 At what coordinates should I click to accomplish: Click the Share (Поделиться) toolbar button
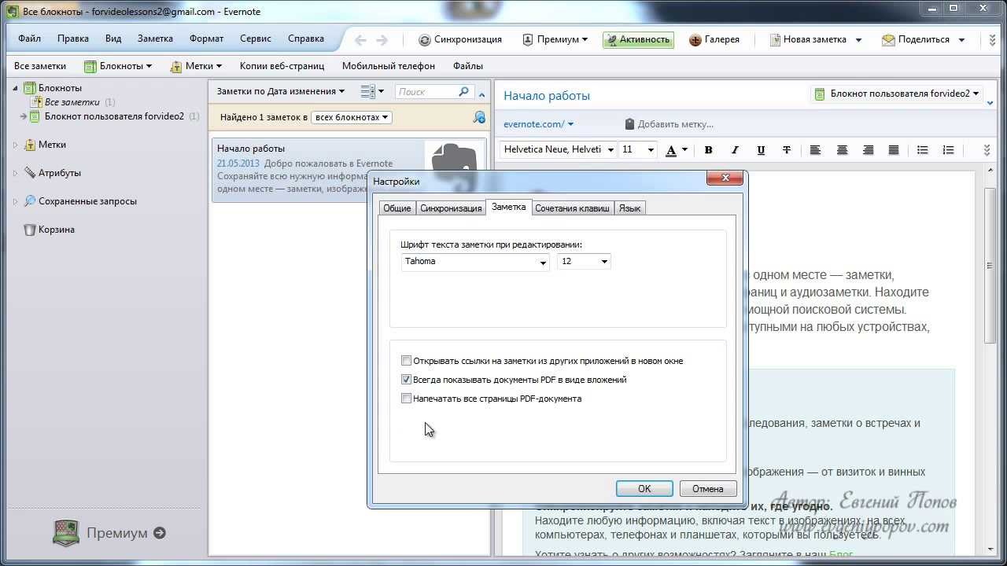click(917, 39)
